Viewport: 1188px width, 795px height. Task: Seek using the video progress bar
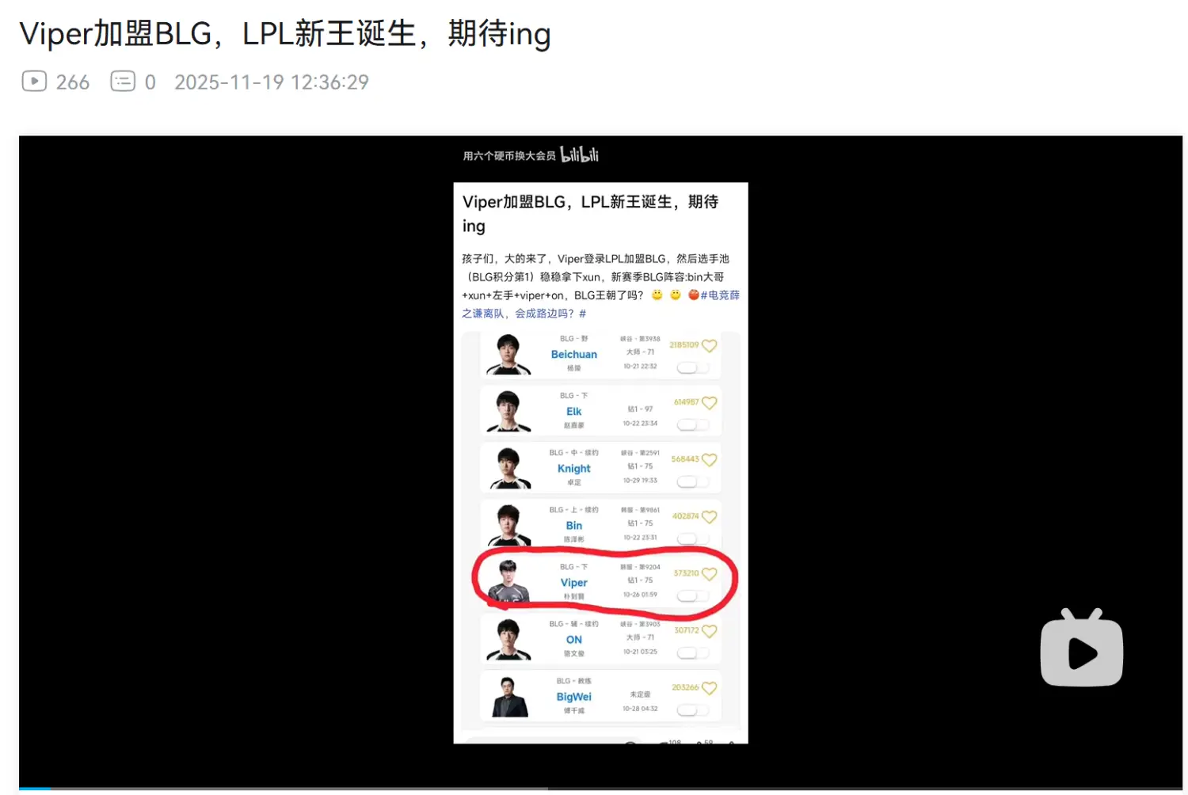pos(600,789)
